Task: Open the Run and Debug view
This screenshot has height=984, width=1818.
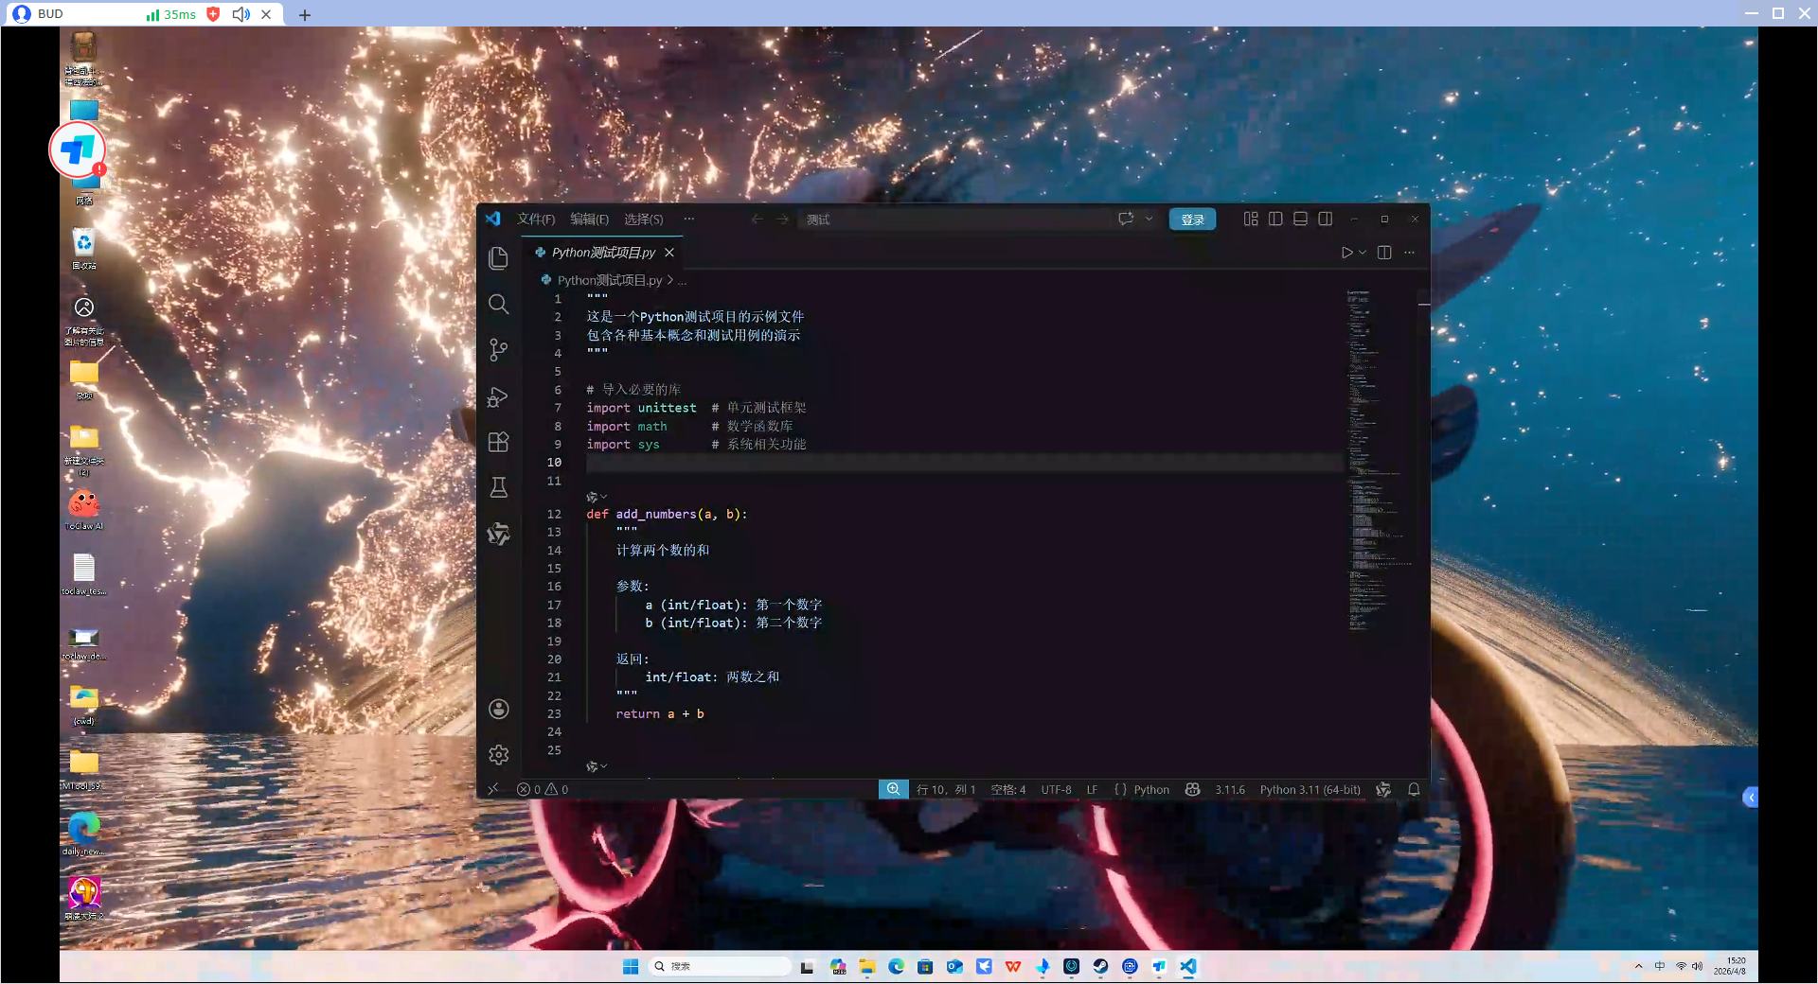Action: 498,396
